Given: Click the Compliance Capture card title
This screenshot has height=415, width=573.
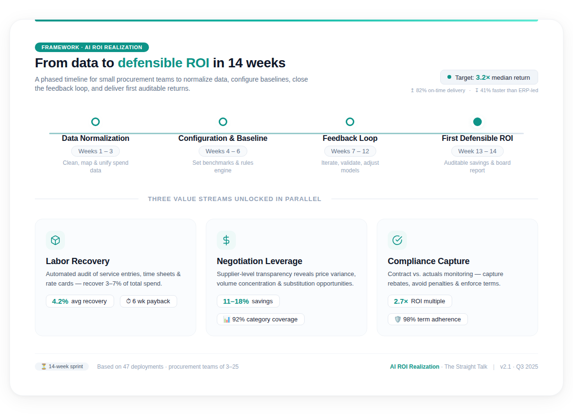Looking at the screenshot, I should point(428,261).
